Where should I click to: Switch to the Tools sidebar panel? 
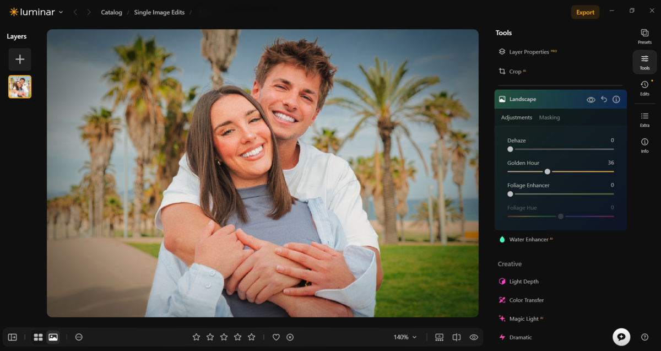coord(644,62)
